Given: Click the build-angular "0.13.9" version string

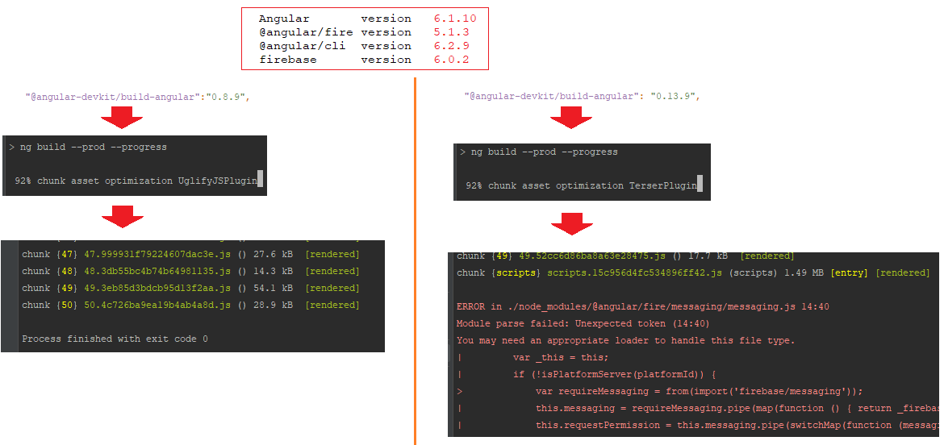Looking at the screenshot, I should (673, 96).
